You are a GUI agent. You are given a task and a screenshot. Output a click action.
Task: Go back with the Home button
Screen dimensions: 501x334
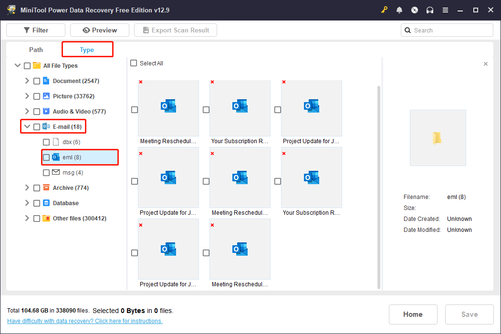413,314
